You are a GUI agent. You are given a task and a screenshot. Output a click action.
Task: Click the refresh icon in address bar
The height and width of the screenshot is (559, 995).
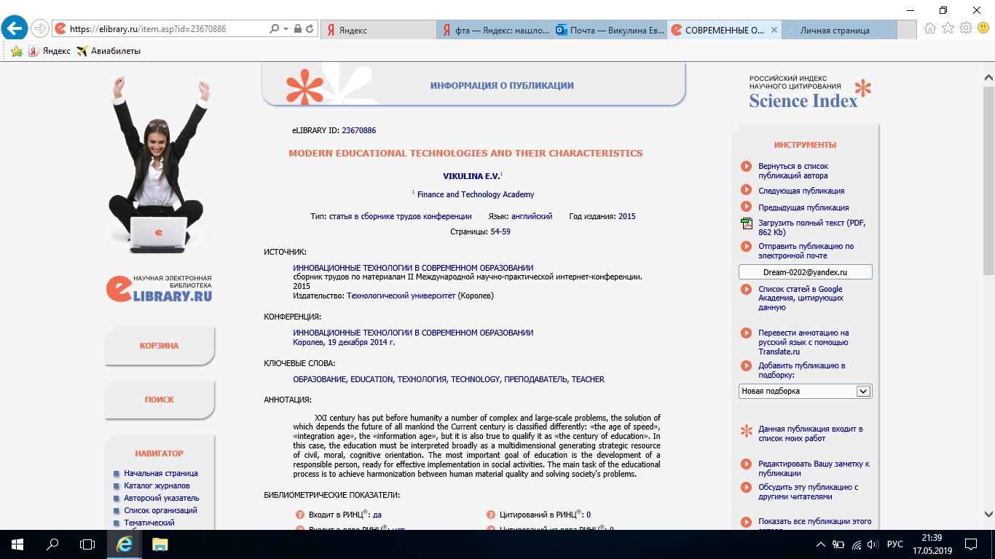310,29
